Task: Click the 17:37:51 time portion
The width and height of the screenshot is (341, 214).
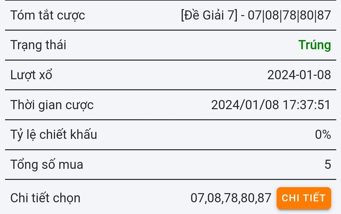Action: [x=307, y=105]
